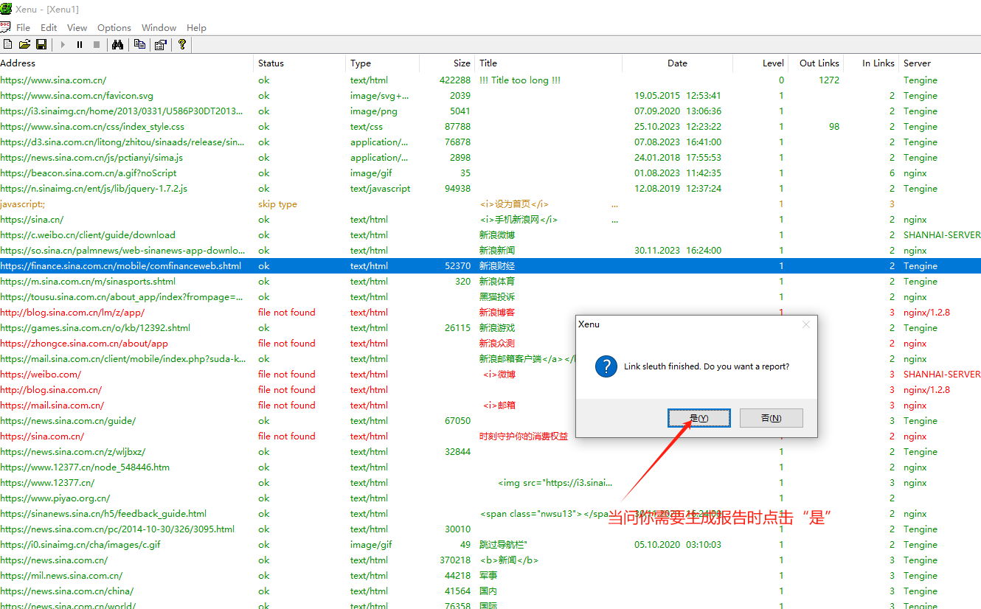Sort by the Status column header
Viewport: 981px width, 609px height.
coord(299,63)
